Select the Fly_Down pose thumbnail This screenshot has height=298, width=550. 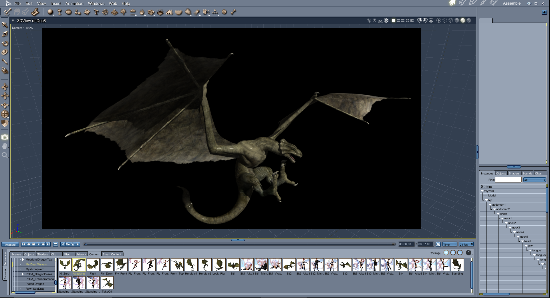[107, 265]
